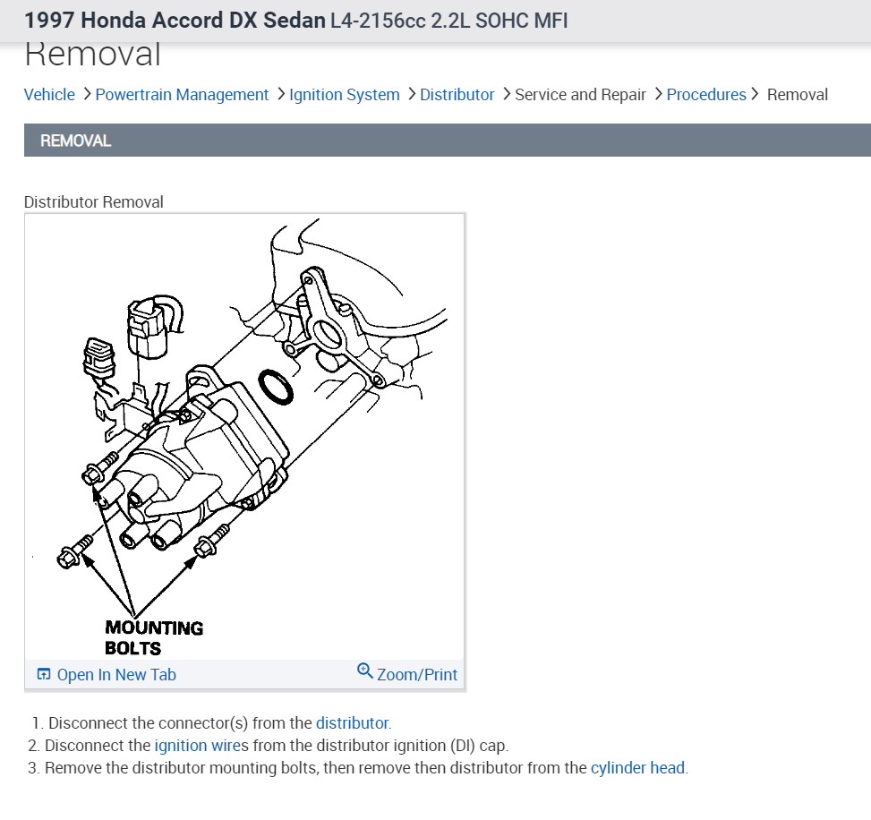This screenshot has height=820, width=871.
Task: Click the Open In New Tab text
Action: click(116, 674)
